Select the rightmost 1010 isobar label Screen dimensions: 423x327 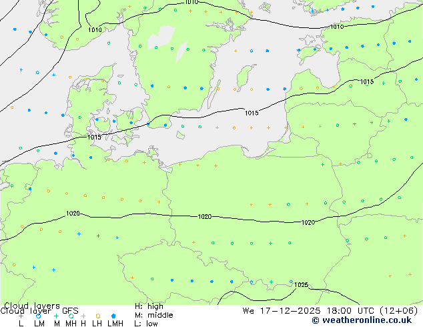tap(337, 27)
